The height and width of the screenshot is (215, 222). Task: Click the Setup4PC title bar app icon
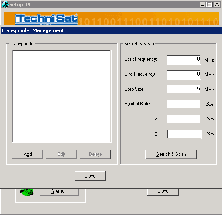(5, 5)
